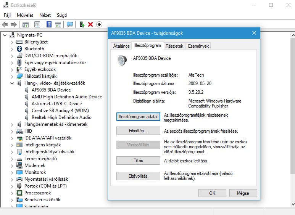The height and width of the screenshot is (215, 295).
Task: Select Astrometa DVB-C Device
Action: click(56, 104)
